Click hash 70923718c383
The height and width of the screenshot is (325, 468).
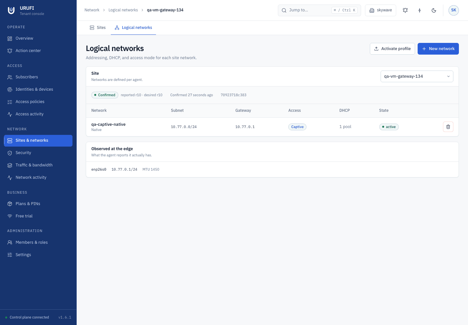pos(233,95)
